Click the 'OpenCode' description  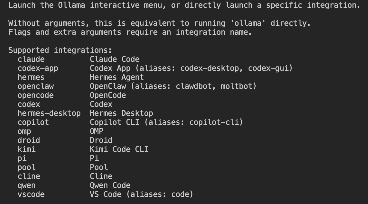[x=108, y=95]
